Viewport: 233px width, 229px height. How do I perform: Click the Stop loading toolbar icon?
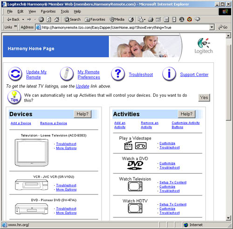41,20
